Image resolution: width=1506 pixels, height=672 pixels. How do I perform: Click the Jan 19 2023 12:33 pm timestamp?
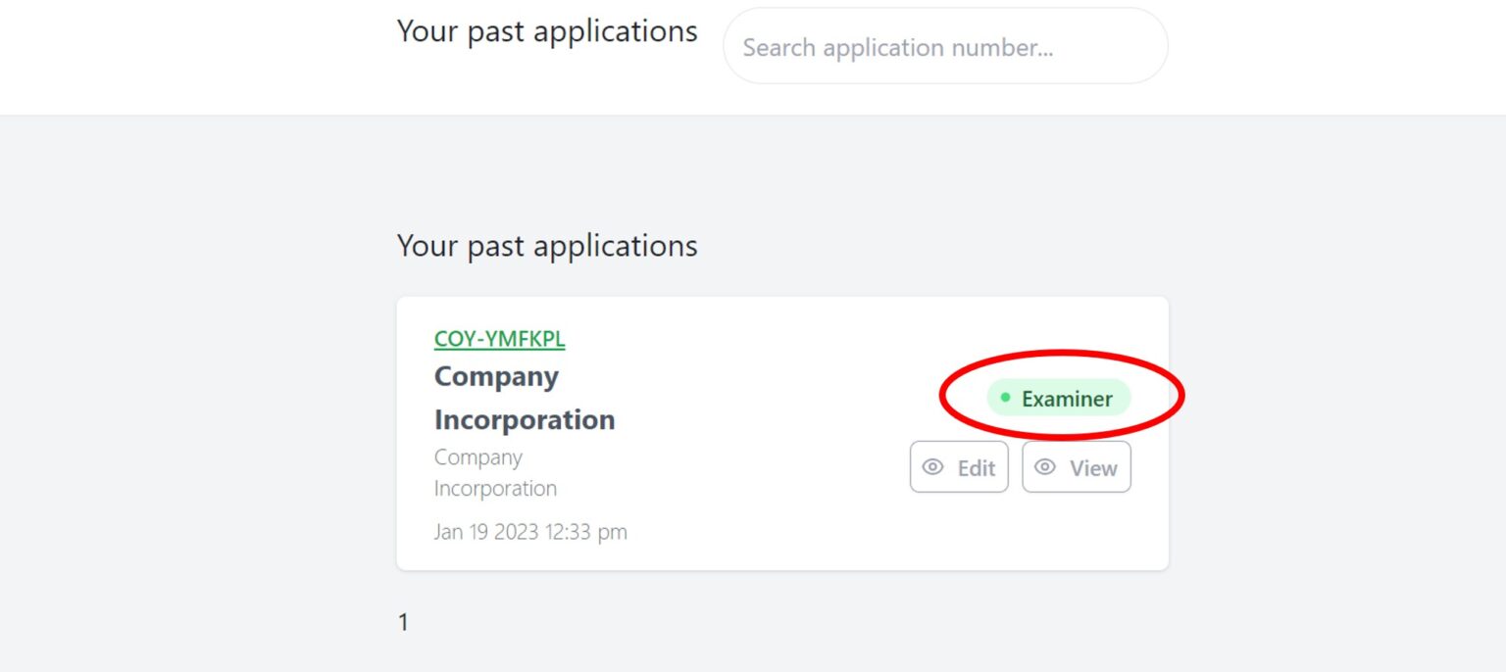pyautogui.click(x=530, y=532)
